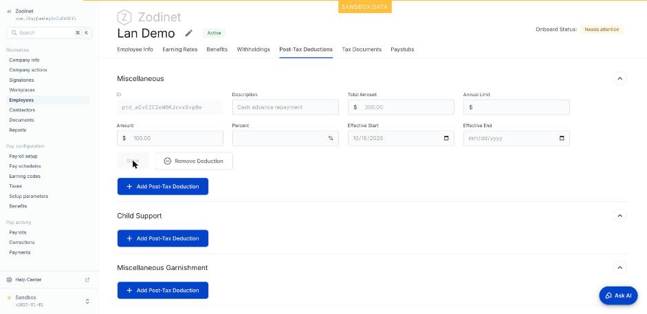Screen dimensions: 647x314
Task: Click the Zodinet hexagon logo
Action: pyautogui.click(x=124, y=17)
